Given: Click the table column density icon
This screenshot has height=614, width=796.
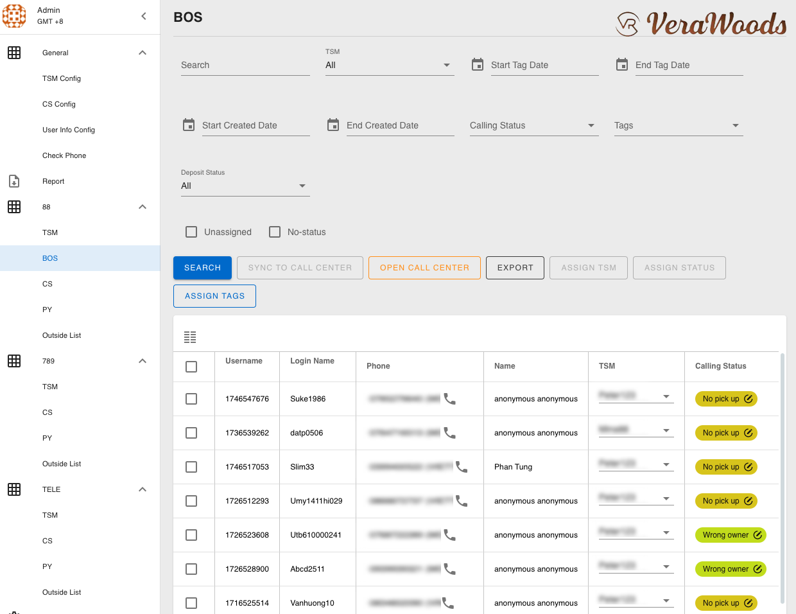Looking at the screenshot, I should (190, 337).
